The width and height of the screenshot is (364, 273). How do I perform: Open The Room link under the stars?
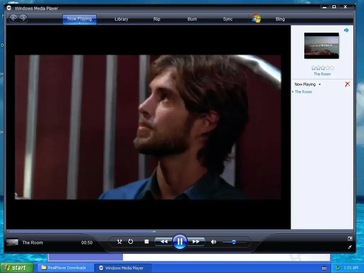pos(322,74)
